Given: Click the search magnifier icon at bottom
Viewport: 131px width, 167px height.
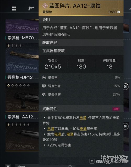Looking at the screenshot, I should tap(70, 166).
